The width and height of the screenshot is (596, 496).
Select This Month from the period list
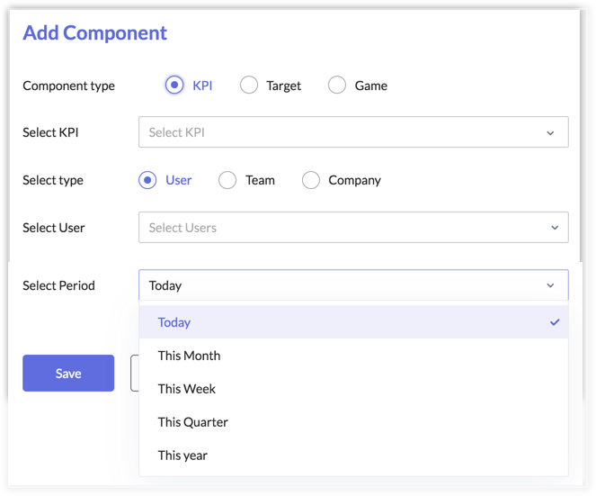pyautogui.click(x=189, y=356)
